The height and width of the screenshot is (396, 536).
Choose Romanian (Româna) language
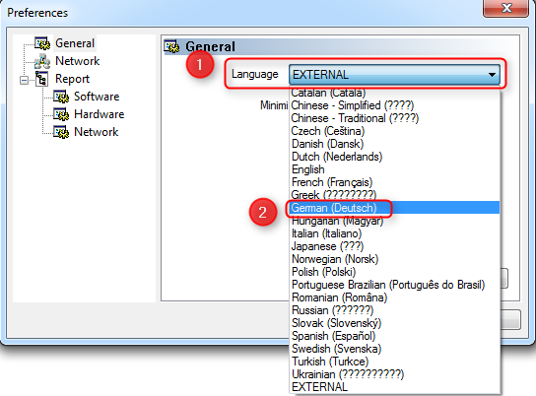(x=394, y=297)
